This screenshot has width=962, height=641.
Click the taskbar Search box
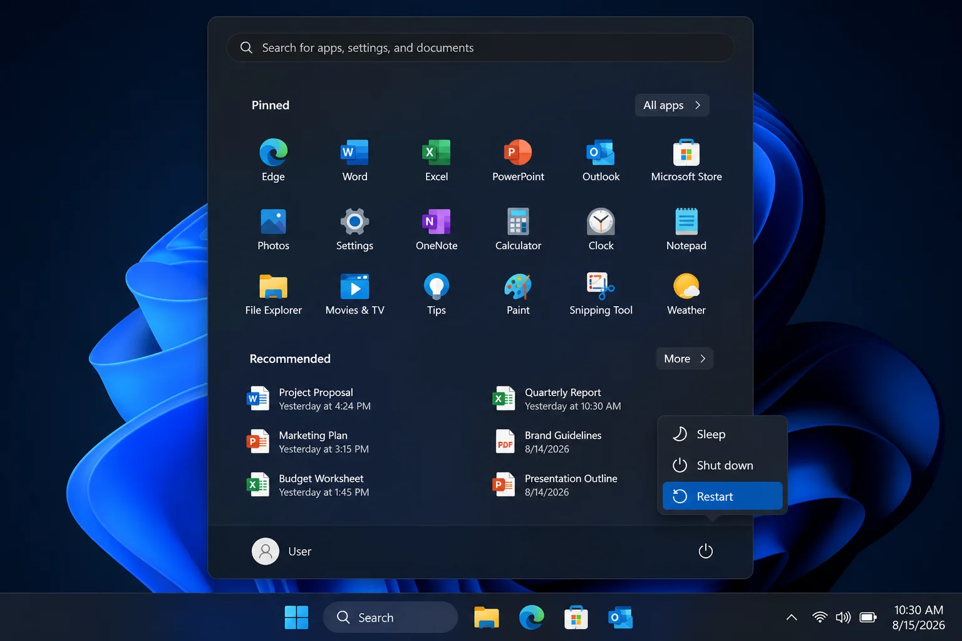[x=390, y=618]
